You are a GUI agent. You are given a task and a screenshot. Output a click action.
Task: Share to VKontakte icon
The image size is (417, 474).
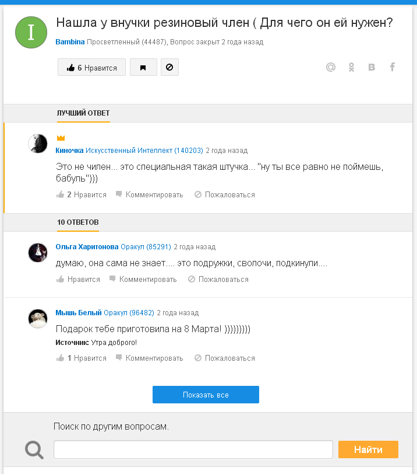click(372, 67)
